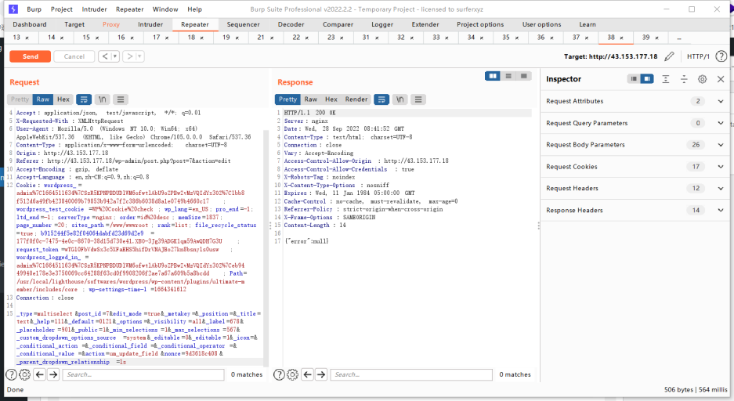Switch to combined tabbed layout

(524, 76)
